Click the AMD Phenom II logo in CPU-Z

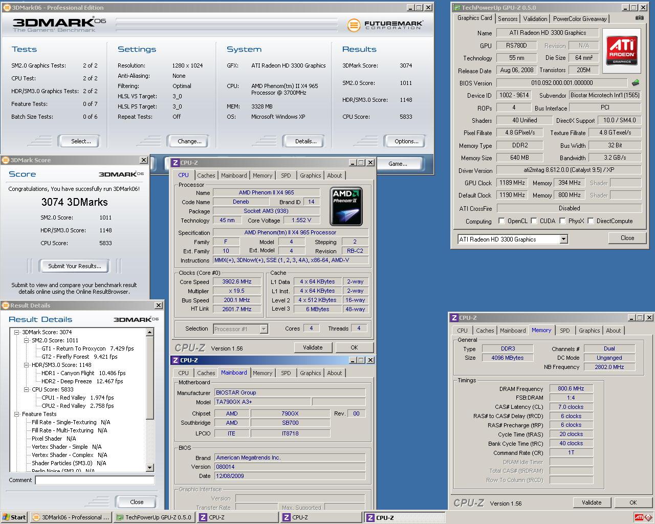[346, 207]
